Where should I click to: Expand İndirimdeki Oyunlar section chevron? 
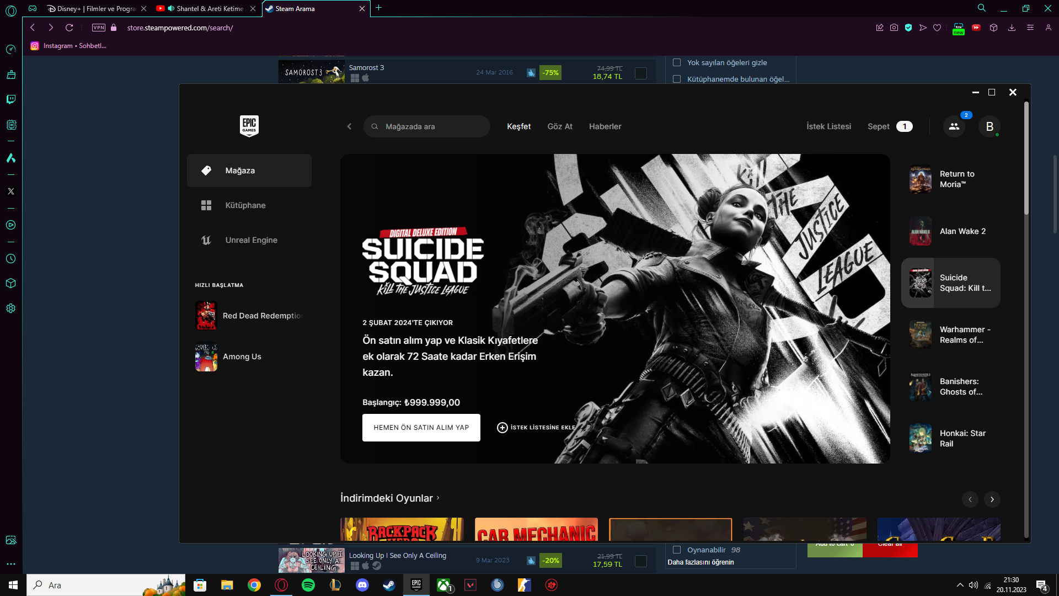coord(438,498)
